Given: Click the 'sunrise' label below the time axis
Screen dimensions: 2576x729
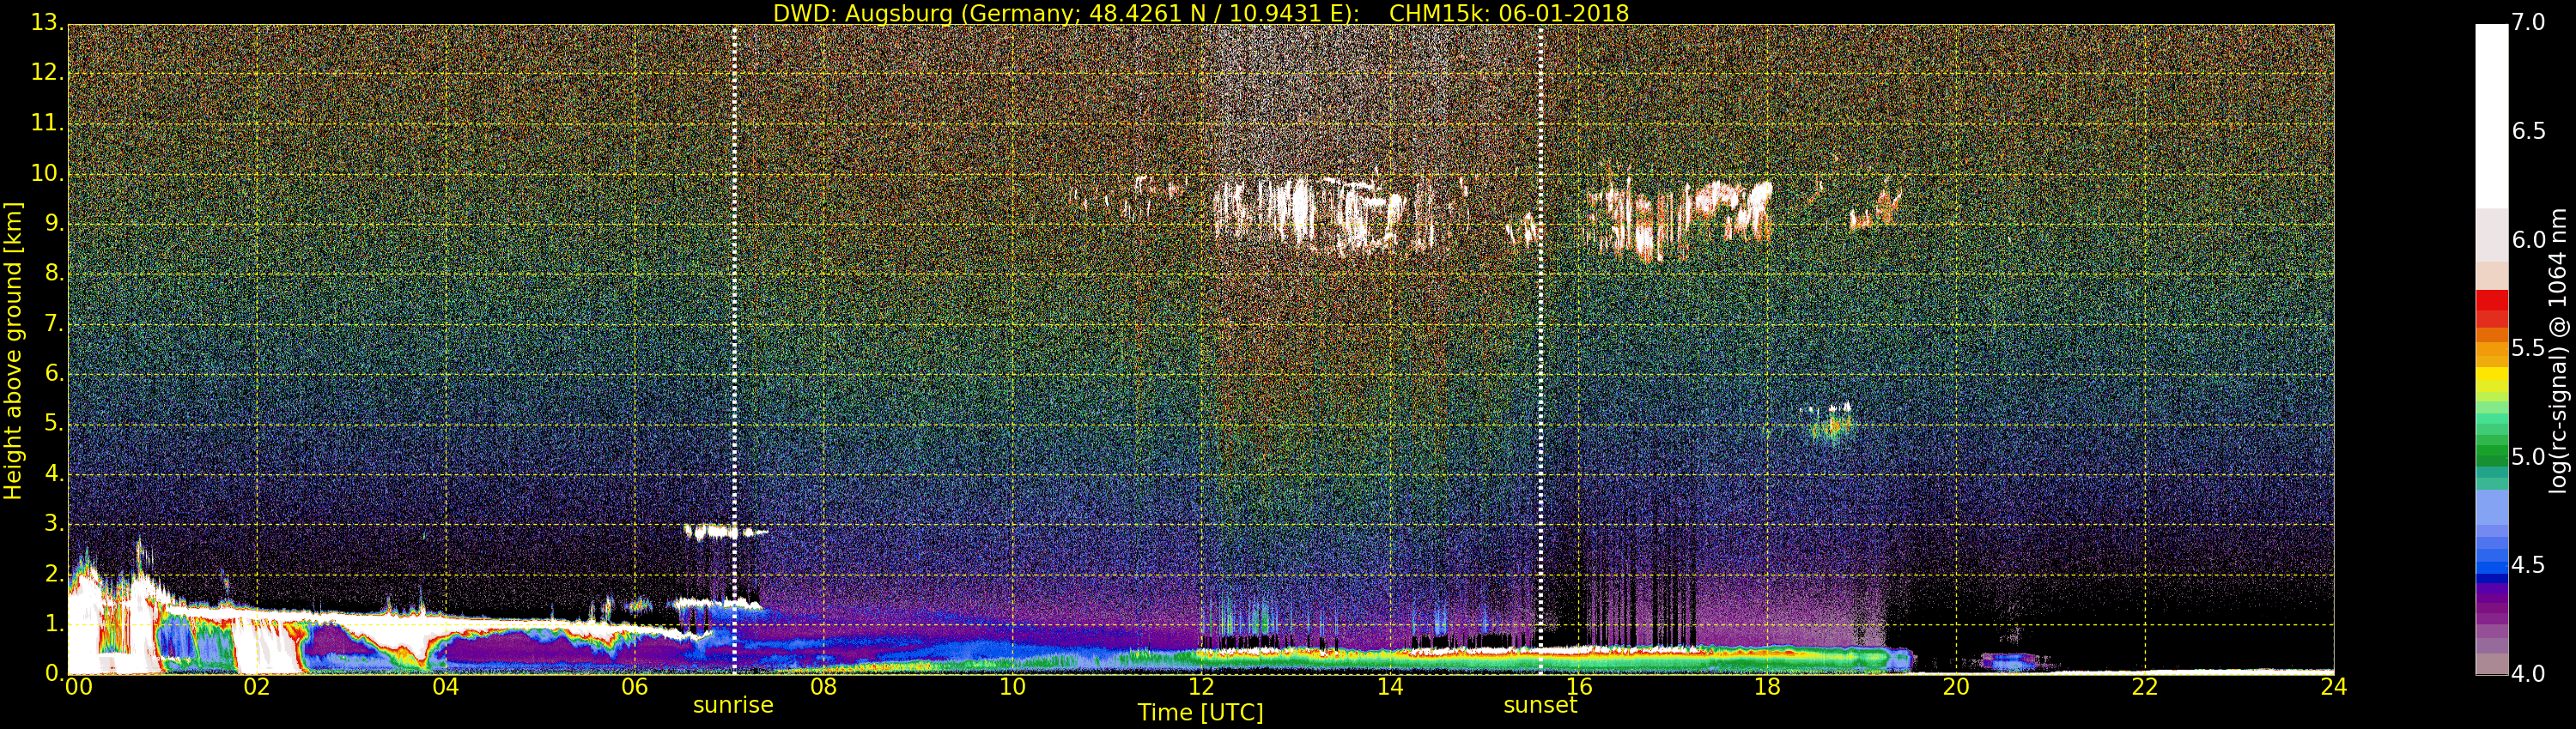Looking at the screenshot, I should coord(733,705).
